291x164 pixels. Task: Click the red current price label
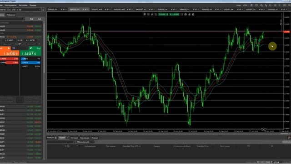[286, 32]
